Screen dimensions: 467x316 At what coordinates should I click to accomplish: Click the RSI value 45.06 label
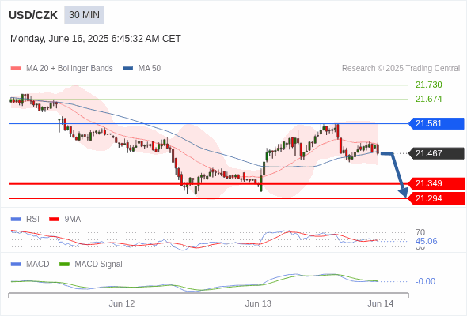(x=426, y=241)
